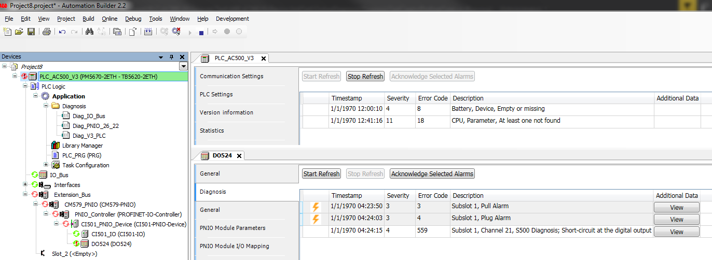Click the Stop Refresh button

point(365,77)
